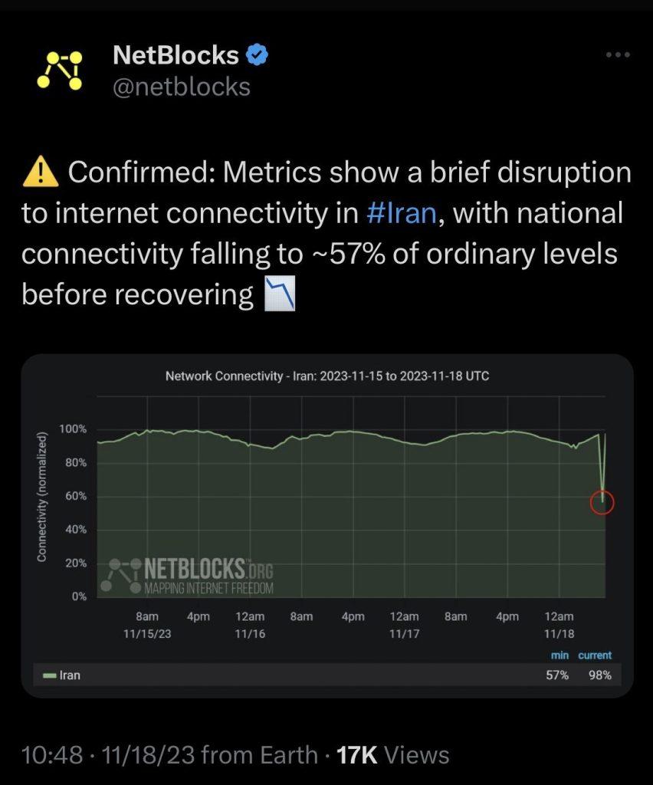The height and width of the screenshot is (785, 653).
Task: Click the 57% minimum value
Action: (557, 675)
